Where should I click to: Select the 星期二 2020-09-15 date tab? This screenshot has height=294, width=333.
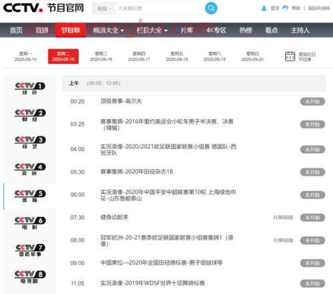coord(63,57)
